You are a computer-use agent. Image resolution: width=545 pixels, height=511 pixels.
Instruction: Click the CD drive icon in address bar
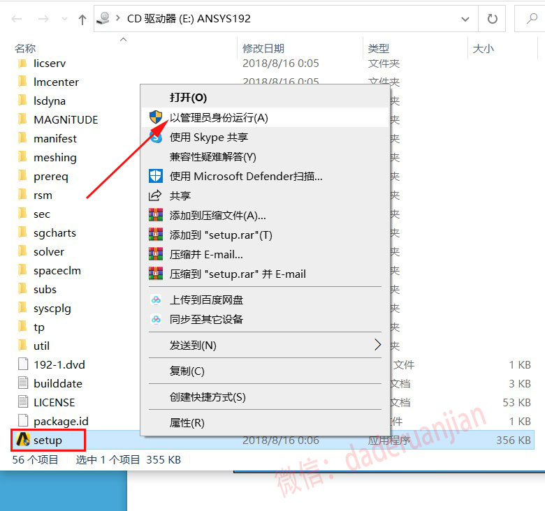click(x=103, y=18)
